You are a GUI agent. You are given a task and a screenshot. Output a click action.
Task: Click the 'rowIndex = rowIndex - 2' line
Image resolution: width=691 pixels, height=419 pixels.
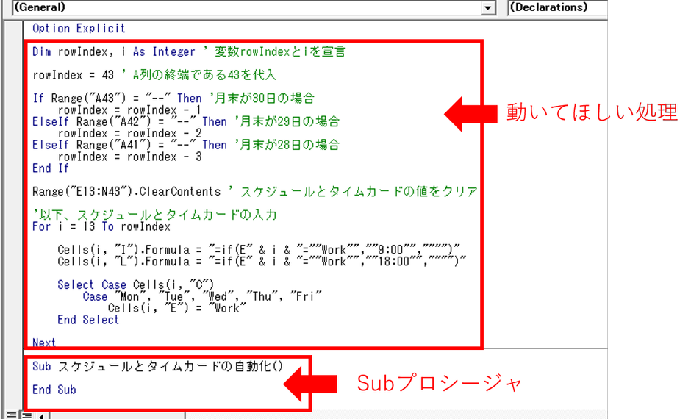[x=129, y=134]
